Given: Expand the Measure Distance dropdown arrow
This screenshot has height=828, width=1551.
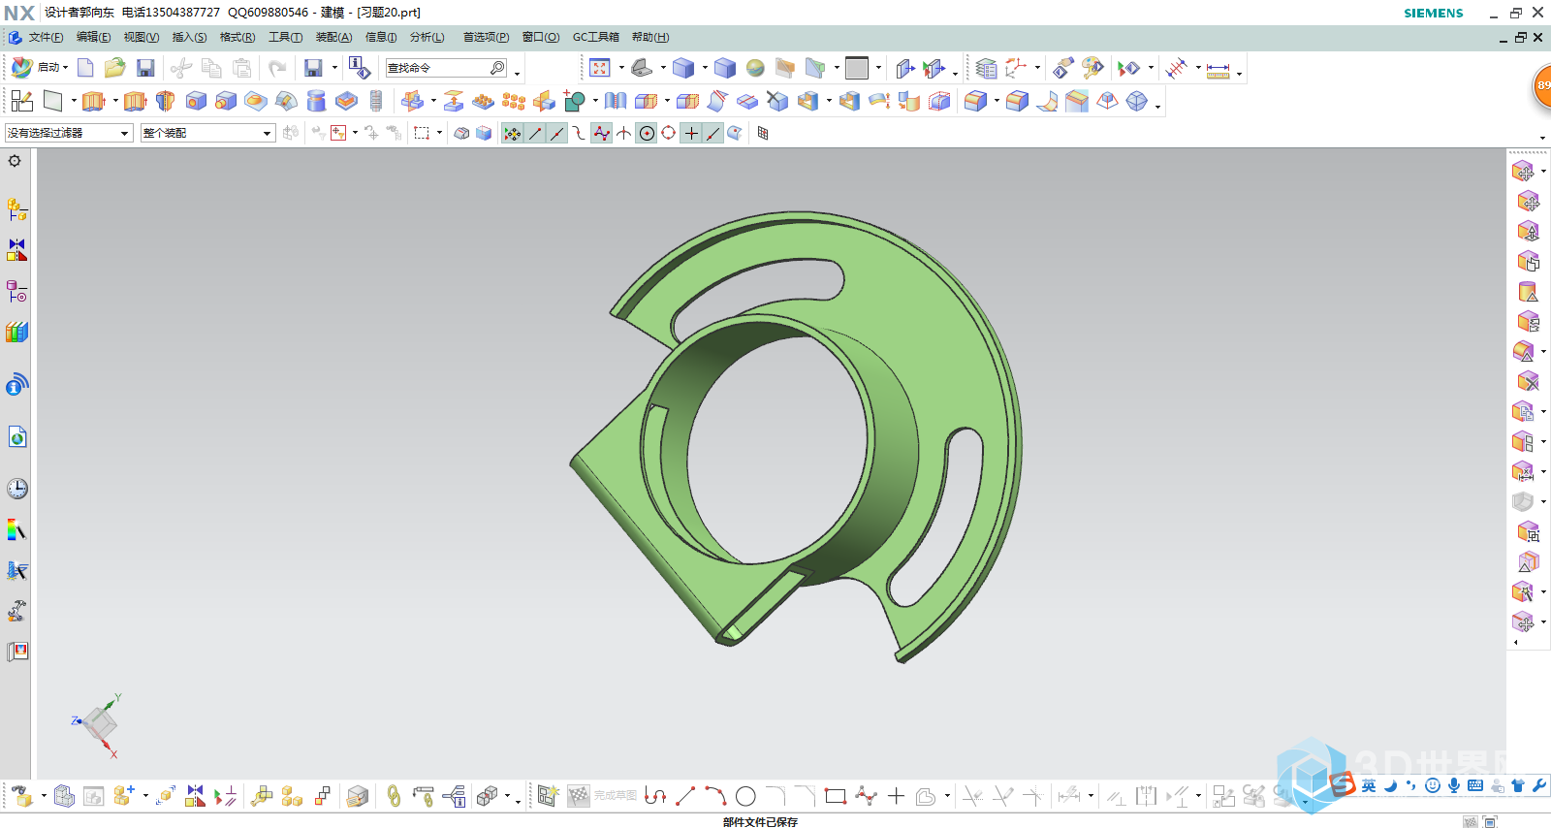Looking at the screenshot, I should click(x=1239, y=73).
